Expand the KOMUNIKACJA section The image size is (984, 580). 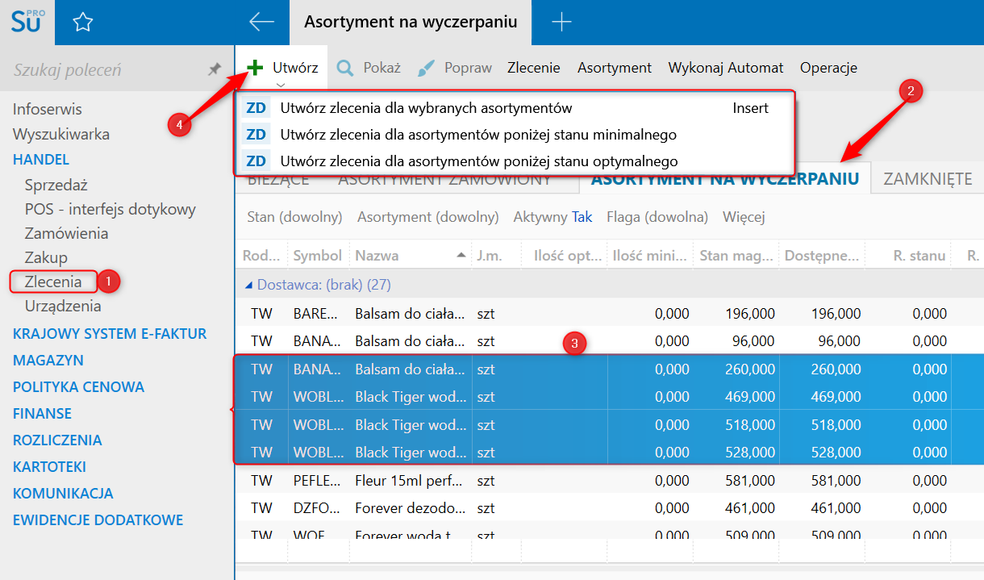pos(63,493)
